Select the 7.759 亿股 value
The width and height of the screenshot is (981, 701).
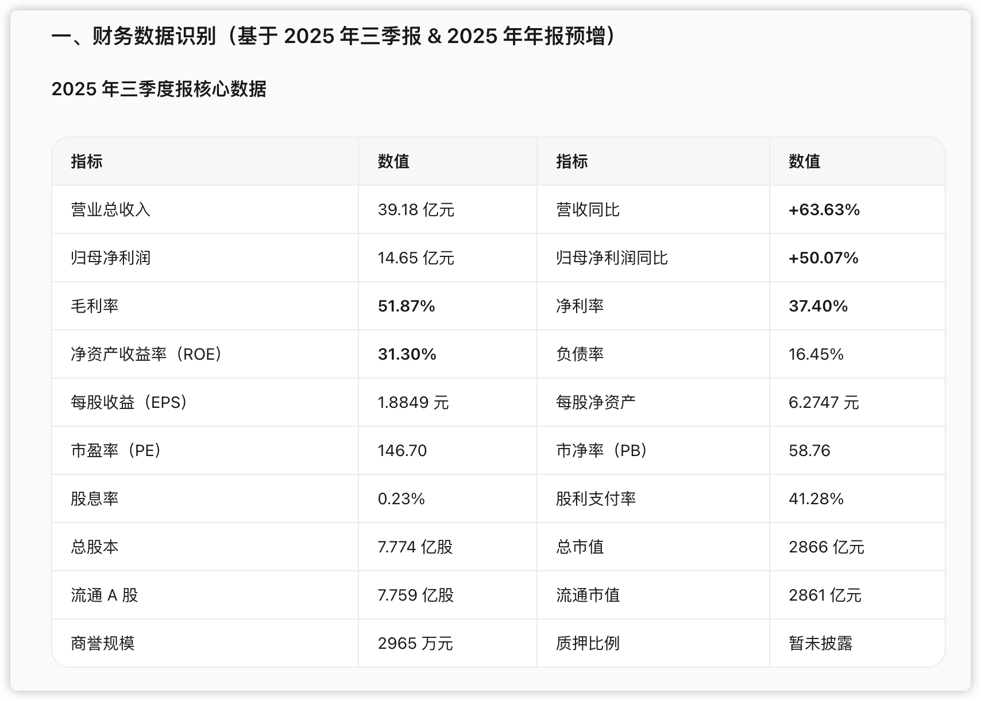(416, 595)
